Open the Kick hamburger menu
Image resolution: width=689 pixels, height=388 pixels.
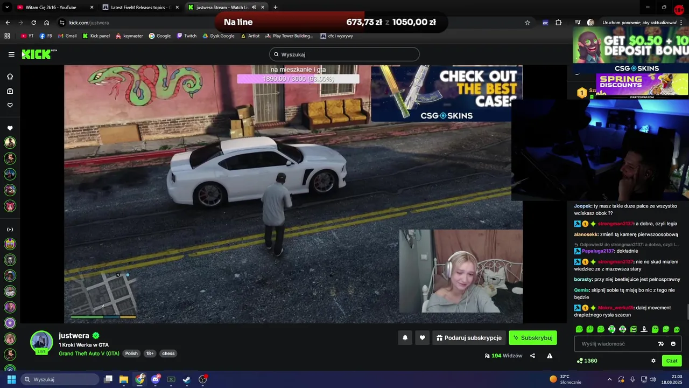[11, 54]
